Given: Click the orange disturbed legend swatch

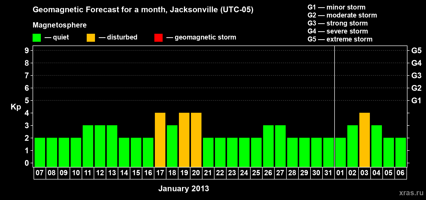Looking at the screenshot, I should [x=91, y=38].
